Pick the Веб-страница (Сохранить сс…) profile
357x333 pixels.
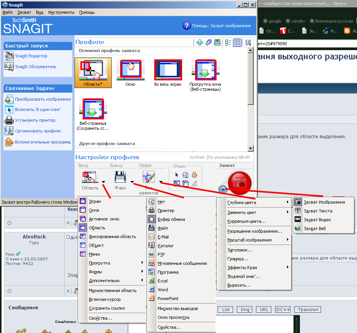(93, 114)
